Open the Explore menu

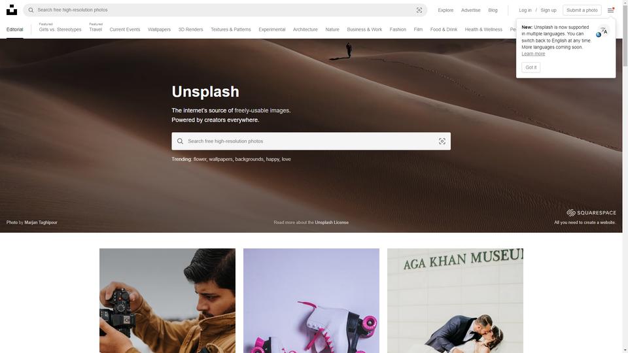point(445,10)
